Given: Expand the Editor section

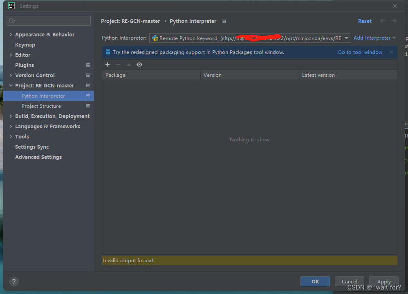Looking at the screenshot, I should click(x=11, y=55).
